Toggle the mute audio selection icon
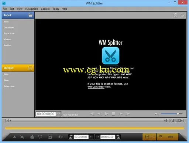 click(61, 137)
